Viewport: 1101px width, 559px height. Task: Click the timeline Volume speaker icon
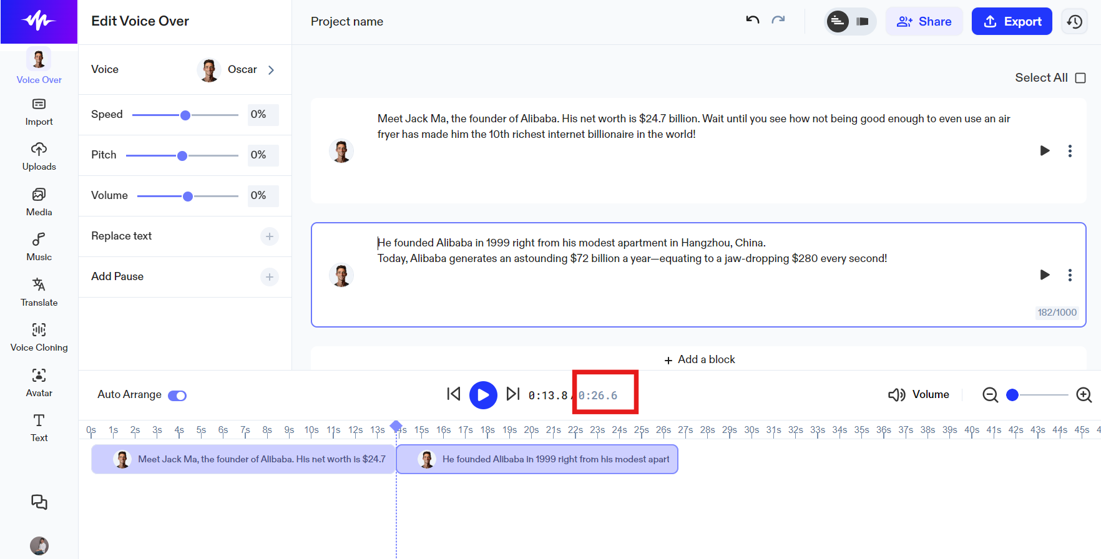point(896,395)
